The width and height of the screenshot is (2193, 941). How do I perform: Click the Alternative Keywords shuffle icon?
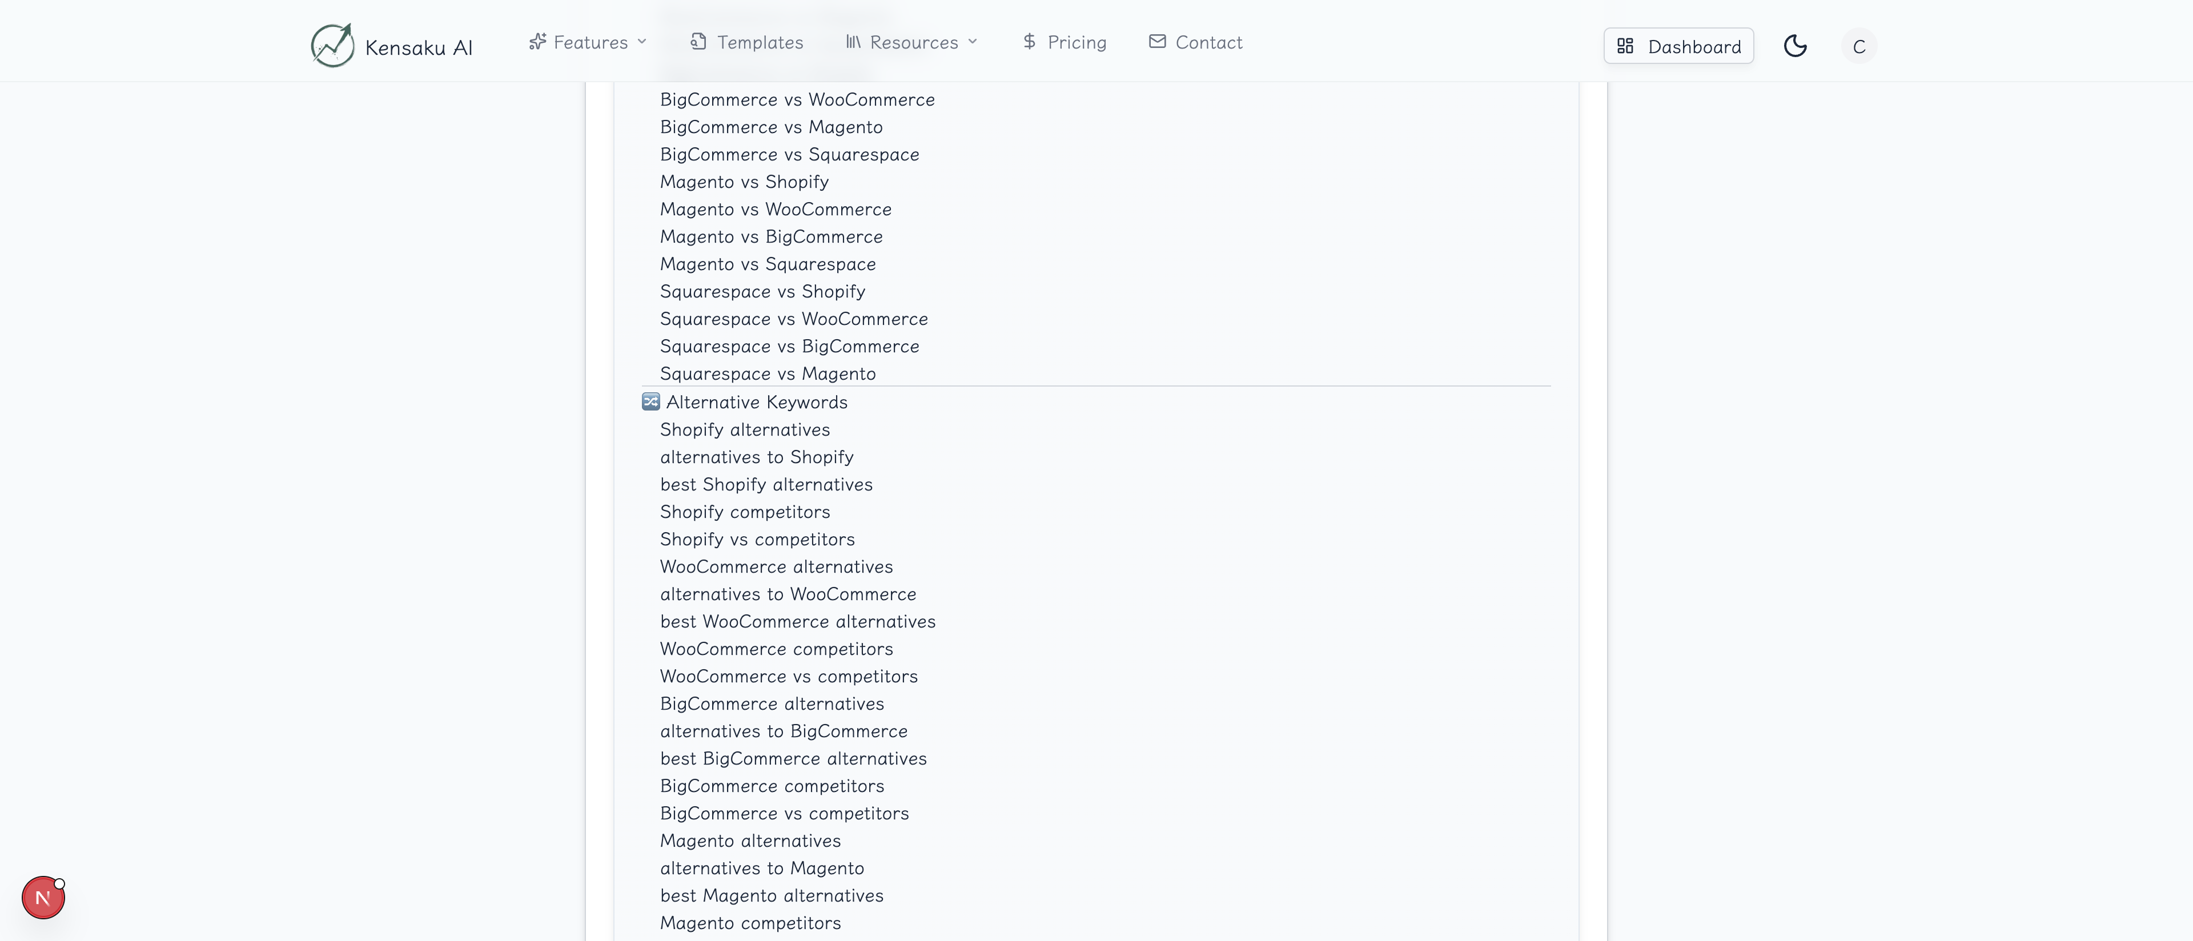650,401
